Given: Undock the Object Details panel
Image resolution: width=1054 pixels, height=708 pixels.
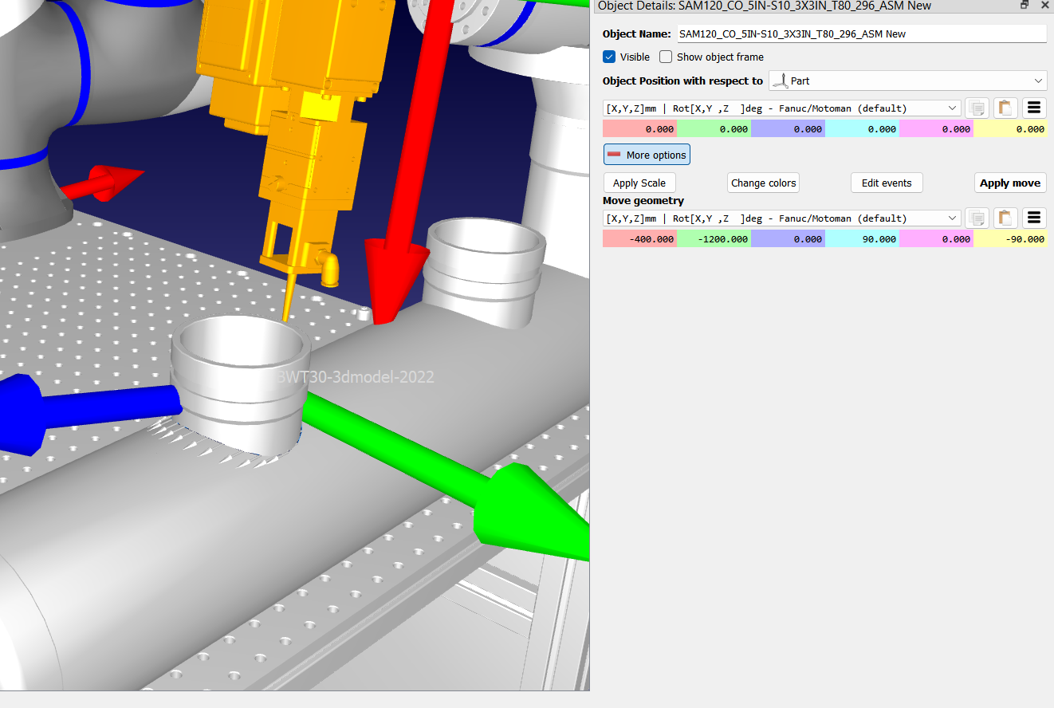Looking at the screenshot, I should (x=1025, y=6).
